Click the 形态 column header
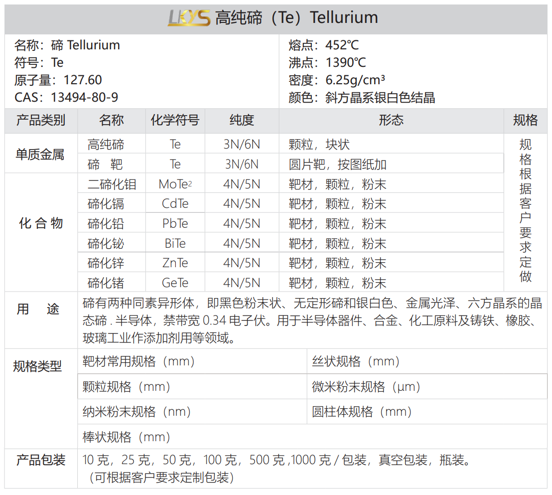This screenshot has width=552, height=495. (391, 120)
